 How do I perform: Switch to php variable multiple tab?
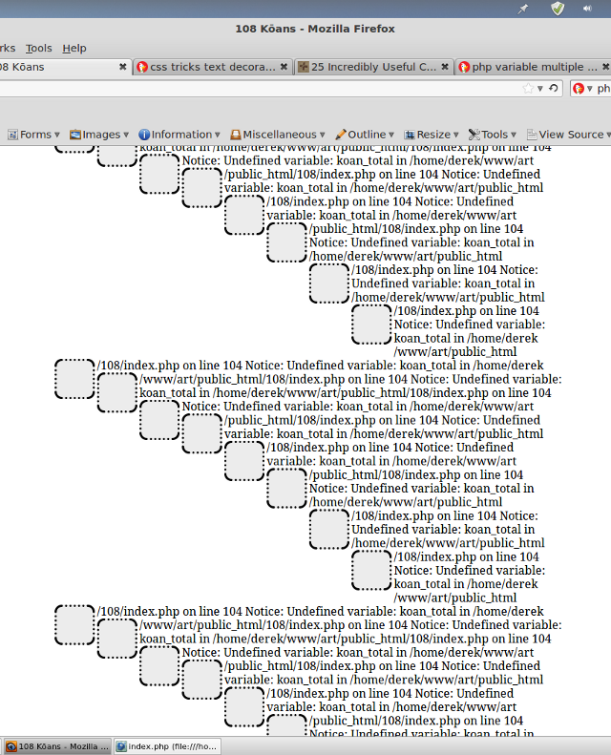click(x=533, y=67)
